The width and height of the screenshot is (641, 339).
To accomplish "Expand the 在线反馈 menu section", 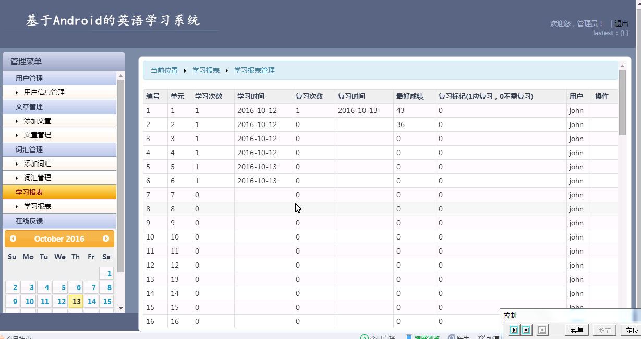I will coord(60,221).
